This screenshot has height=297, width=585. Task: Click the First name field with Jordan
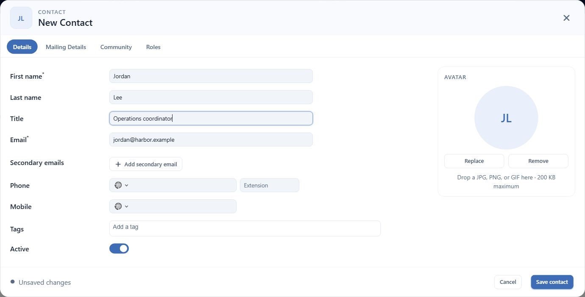coord(211,76)
